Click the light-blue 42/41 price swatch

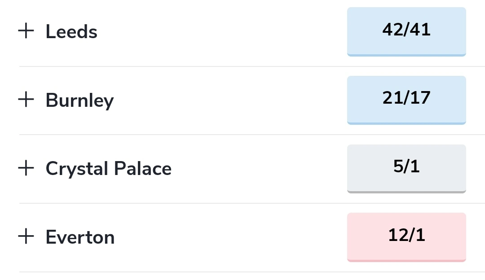pyautogui.click(x=406, y=31)
